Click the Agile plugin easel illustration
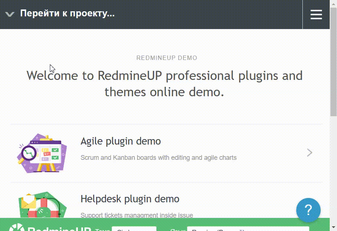 tap(42, 153)
